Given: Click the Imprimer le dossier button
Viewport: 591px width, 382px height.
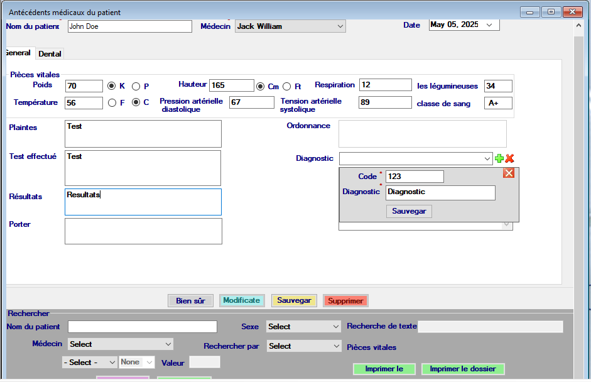Looking at the screenshot, I should pyautogui.click(x=463, y=369).
